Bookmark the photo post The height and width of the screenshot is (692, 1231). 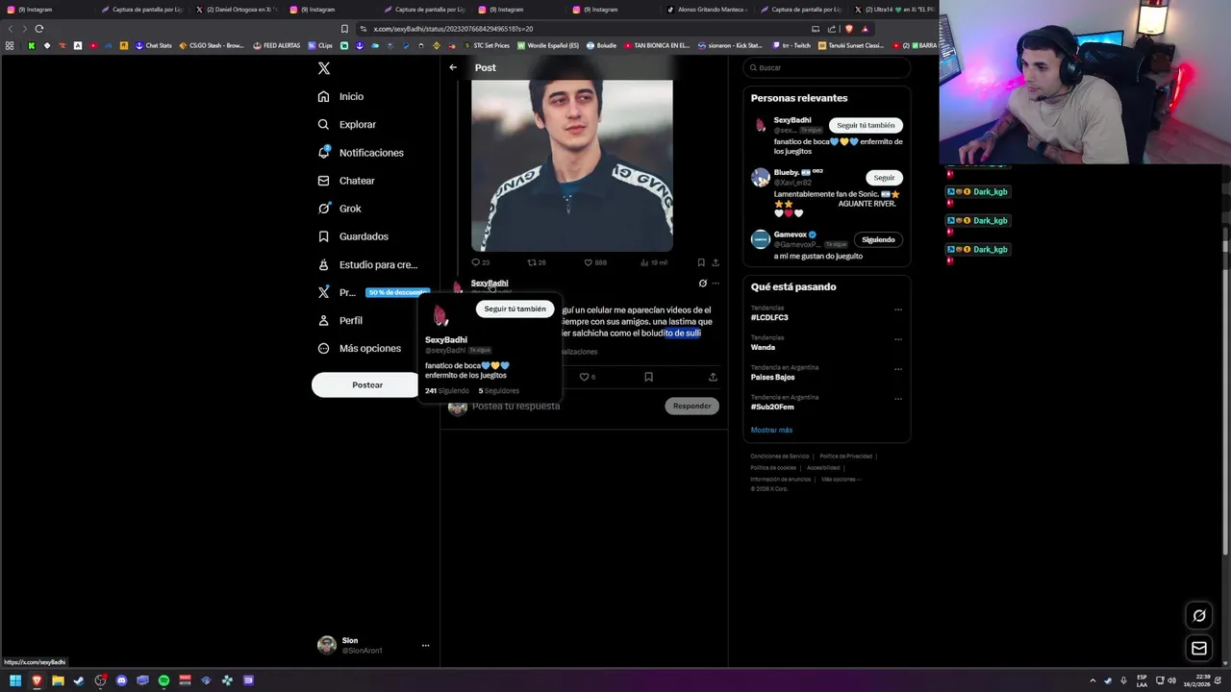(701, 262)
